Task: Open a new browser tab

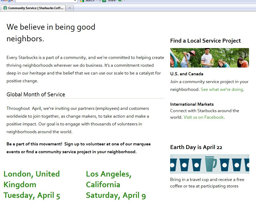Action: (x=70, y=8)
